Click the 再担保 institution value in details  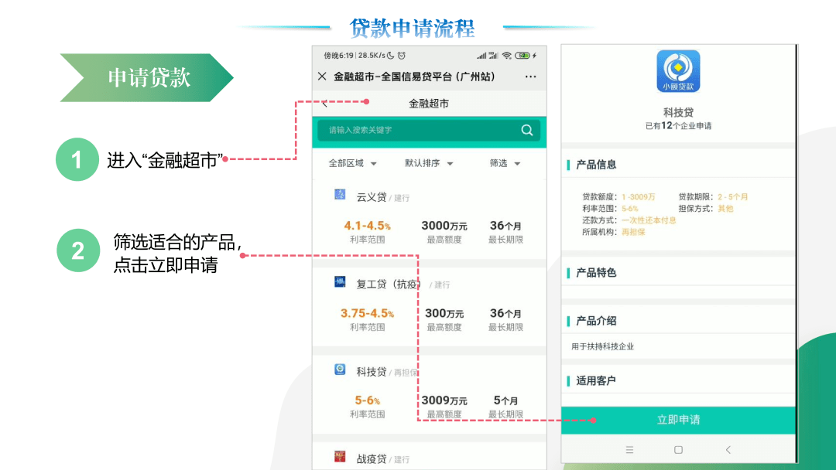point(633,232)
